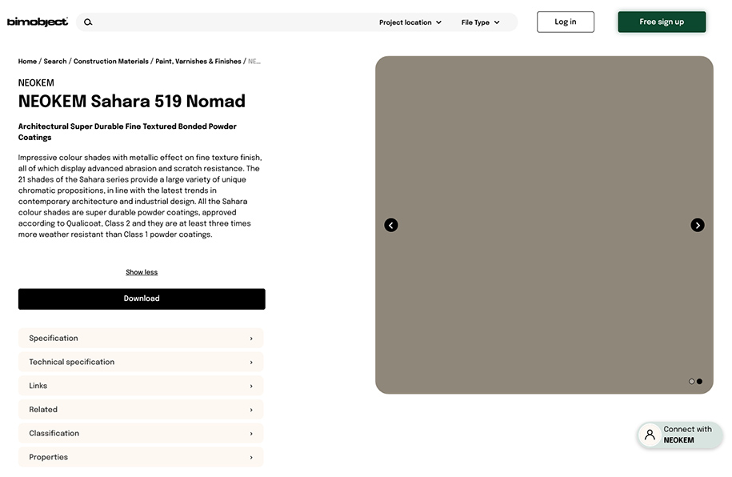Screen dimensions: 732x477
Task: Go to Home breadcrumb
Action: [27, 61]
